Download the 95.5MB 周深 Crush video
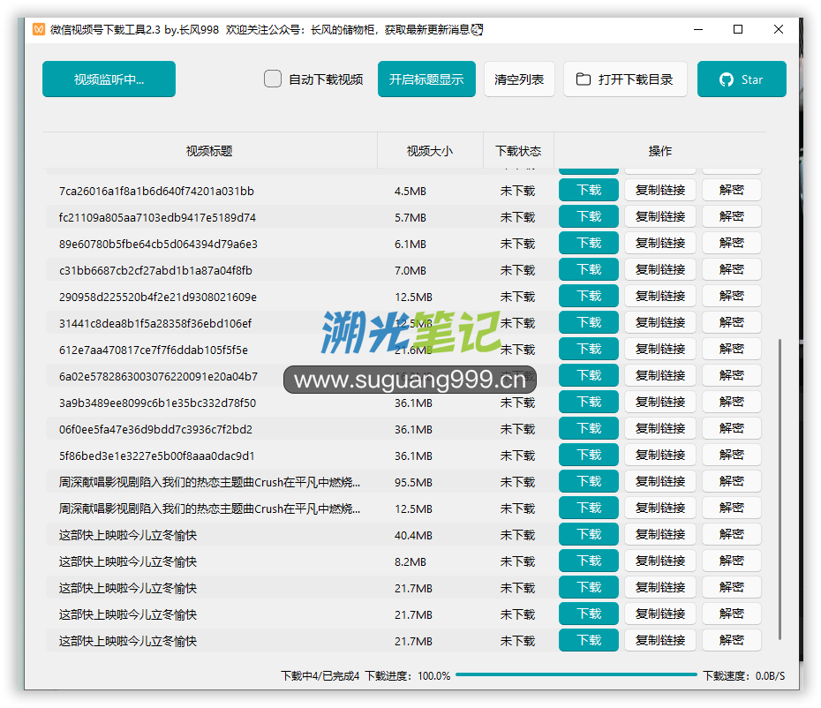The height and width of the screenshot is (708, 821). coord(589,481)
